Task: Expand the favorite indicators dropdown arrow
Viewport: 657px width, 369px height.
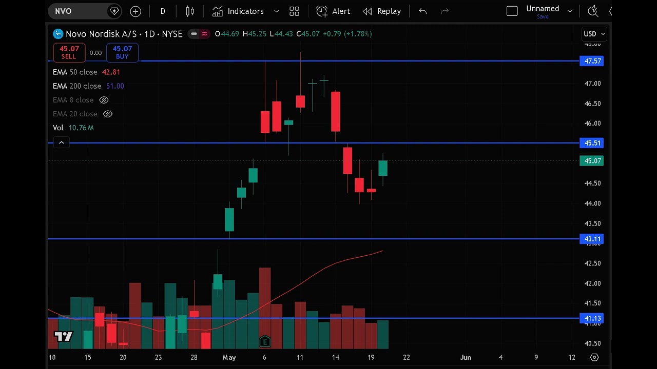Action: [276, 11]
